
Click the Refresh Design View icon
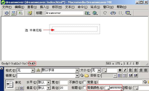point(105,13)
